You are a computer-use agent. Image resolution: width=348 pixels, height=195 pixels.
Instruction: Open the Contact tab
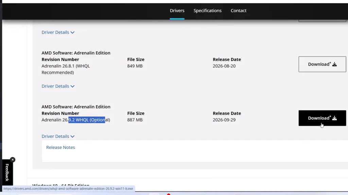(238, 10)
